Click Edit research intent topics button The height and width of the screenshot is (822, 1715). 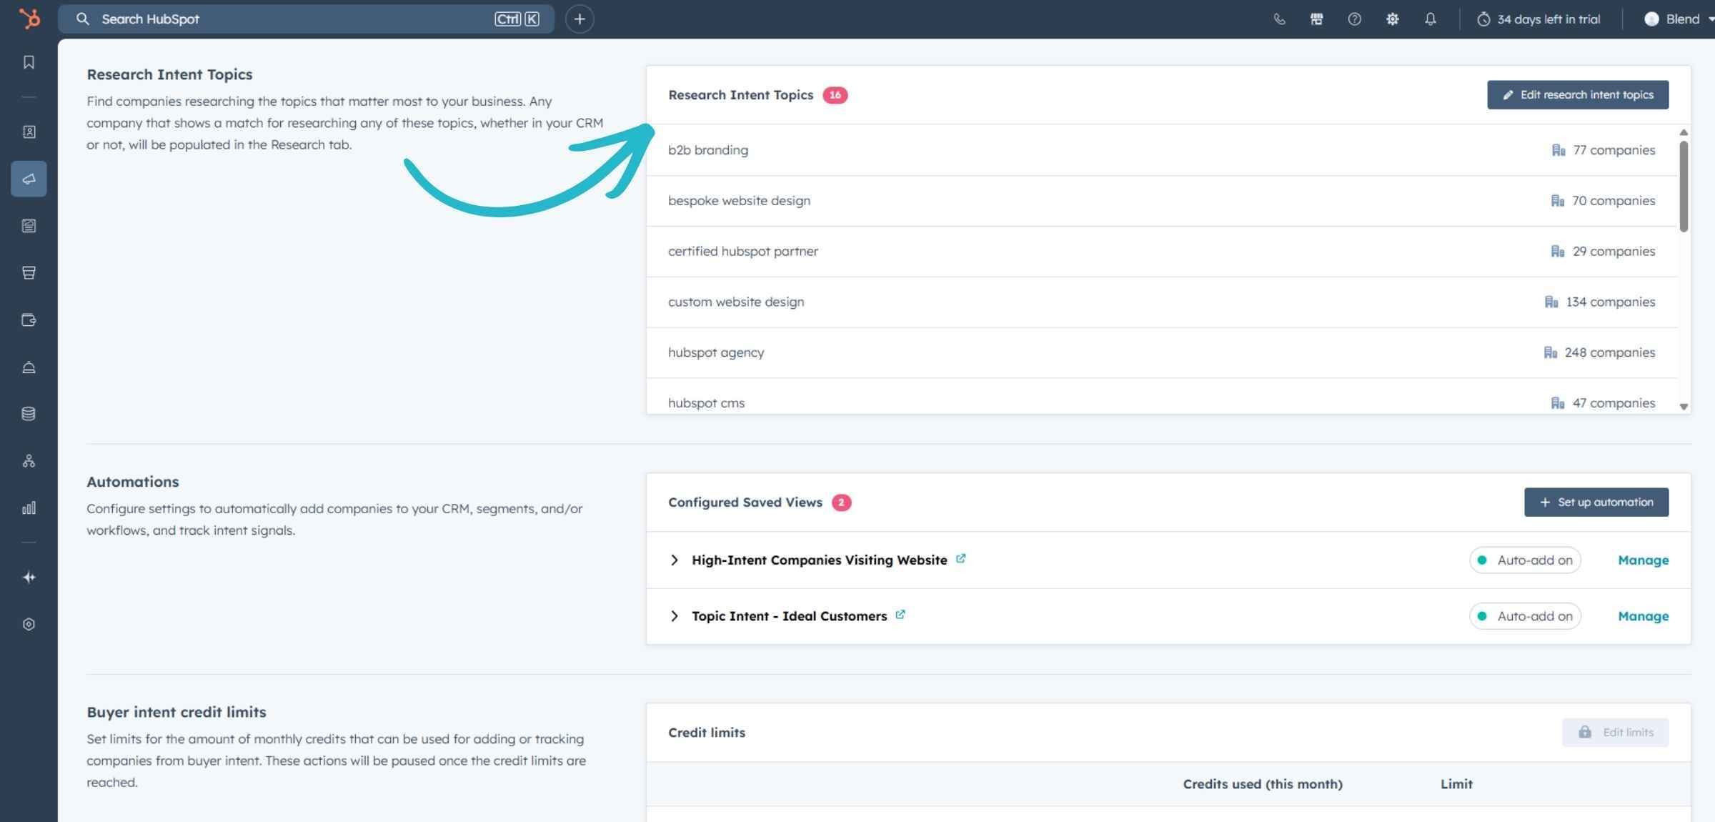(x=1578, y=95)
